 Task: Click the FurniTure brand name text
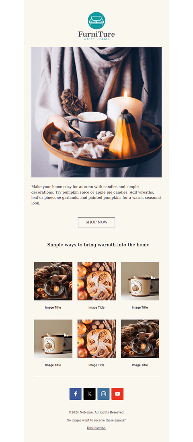click(x=96, y=35)
